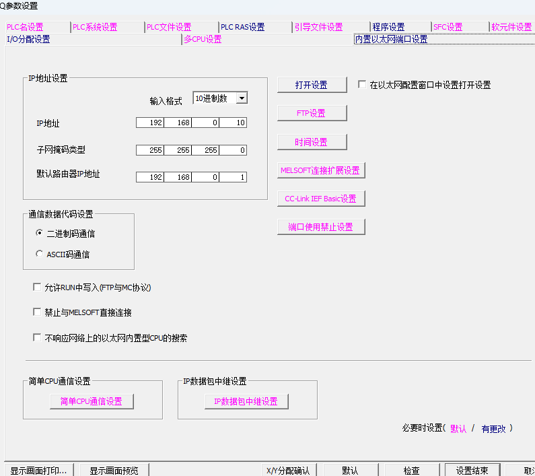Select 二进制码通信 radio button
535x476 pixels.
click(x=40, y=234)
